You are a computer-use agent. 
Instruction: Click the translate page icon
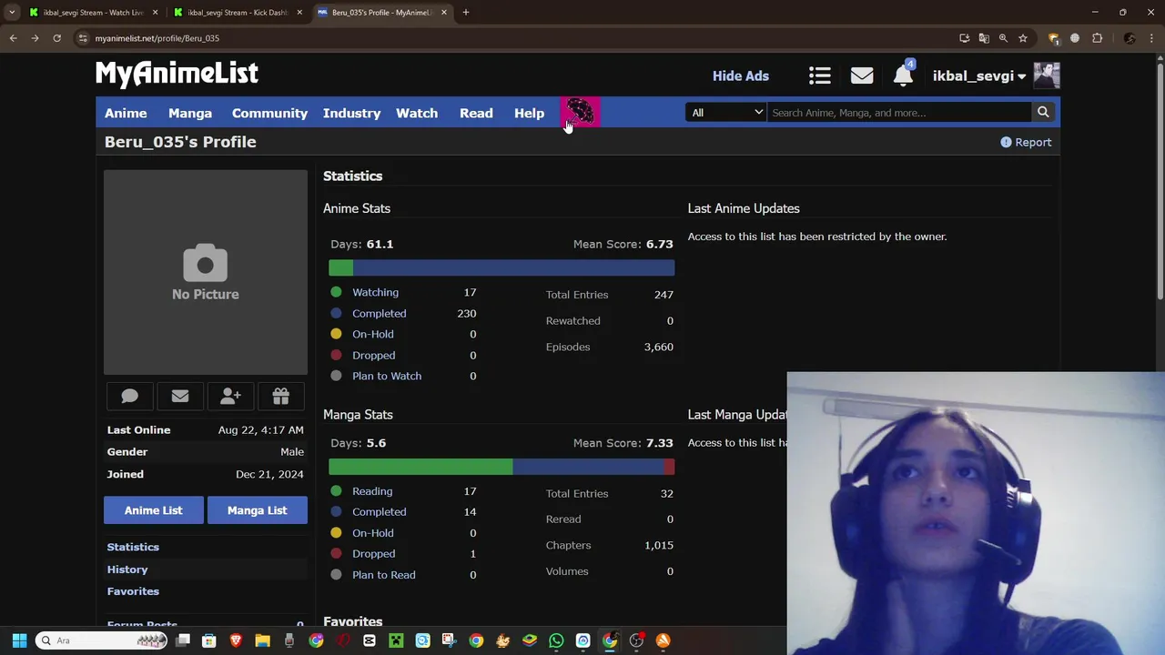984,38
